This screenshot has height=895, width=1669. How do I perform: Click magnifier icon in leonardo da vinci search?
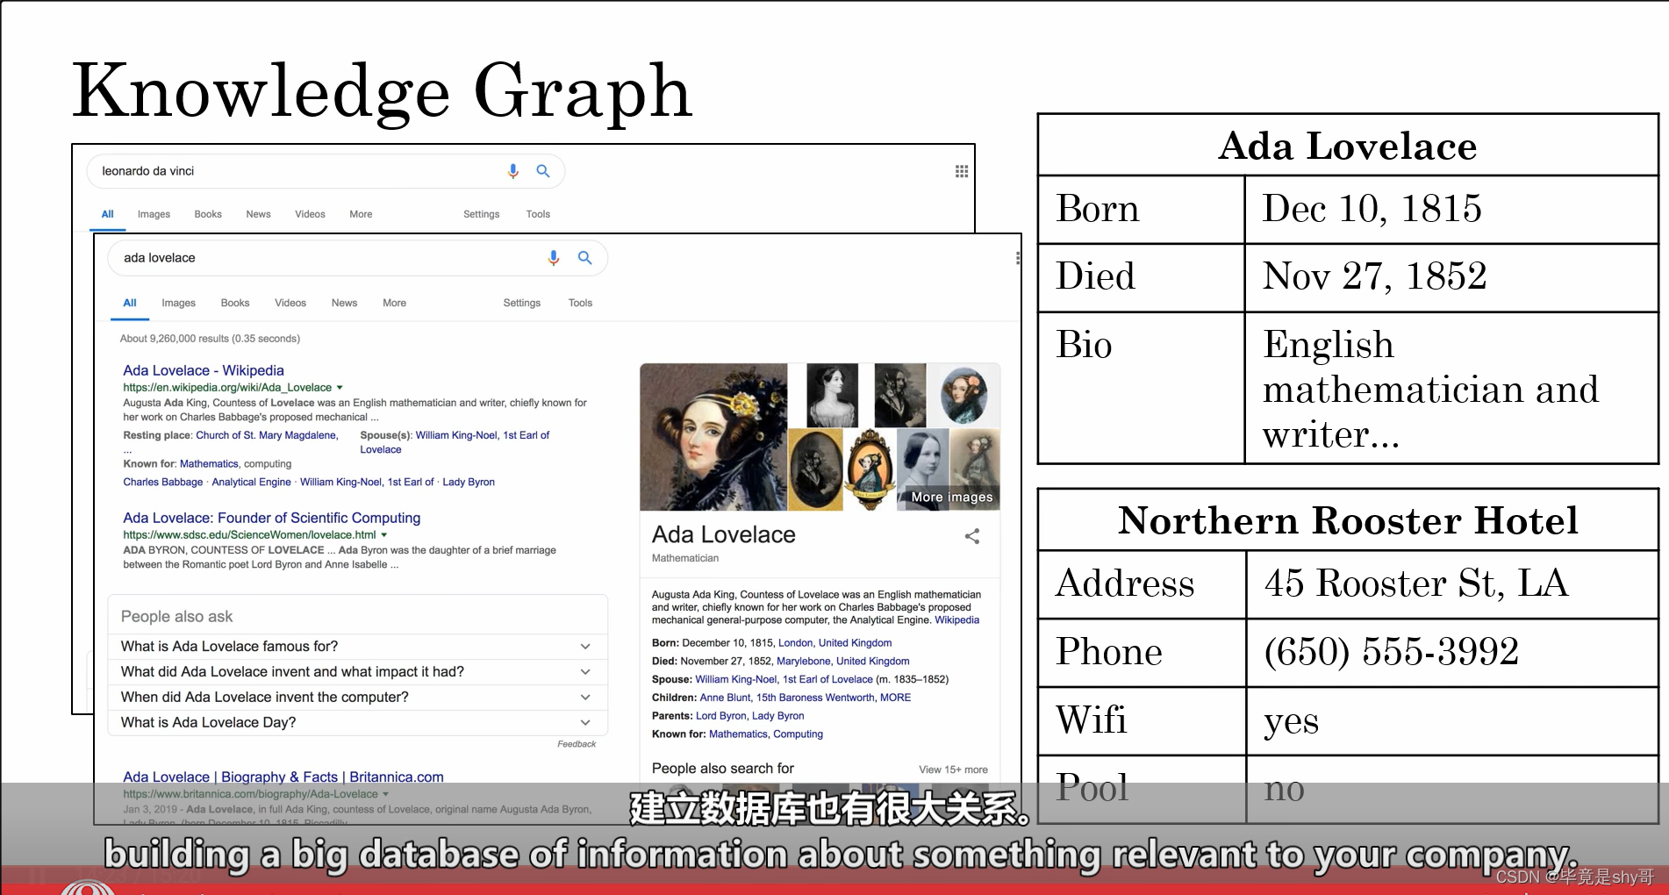[x=543, y=171]
